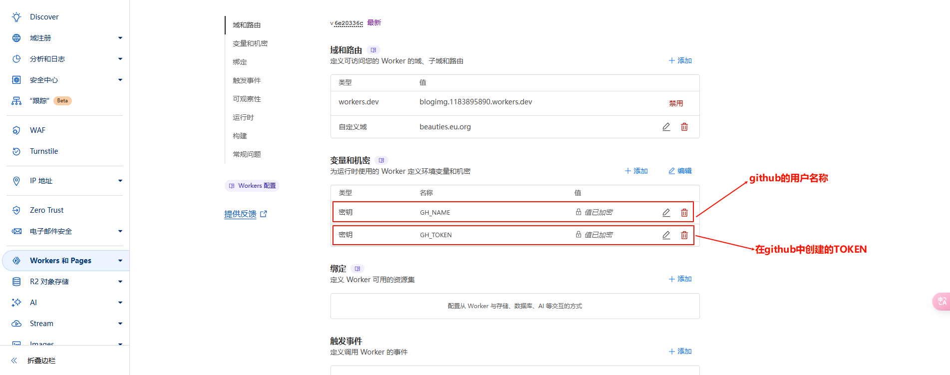Screen dimensions: 950x375
Task: Add a new trigger event
Action: [680, 352]
